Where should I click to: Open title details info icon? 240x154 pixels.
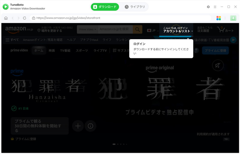(90, 126)
